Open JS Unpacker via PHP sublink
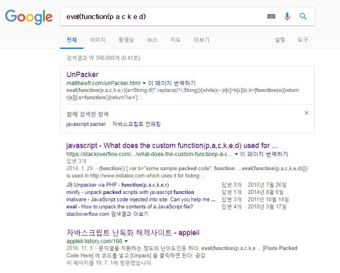Image resolution: width=340 pixels, height=273 pixels. point(118,185)
